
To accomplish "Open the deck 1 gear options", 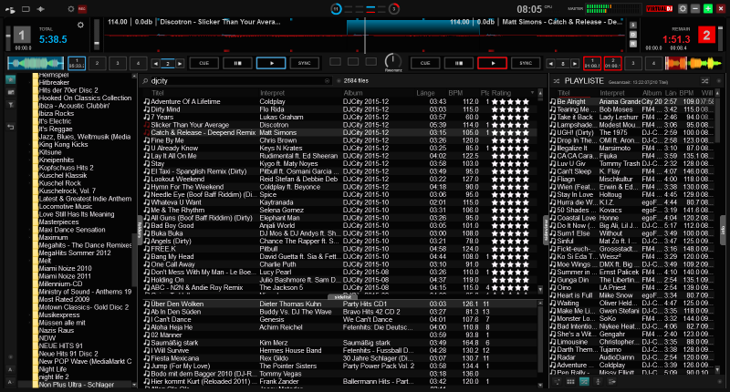I will click(x=80, y=26).
